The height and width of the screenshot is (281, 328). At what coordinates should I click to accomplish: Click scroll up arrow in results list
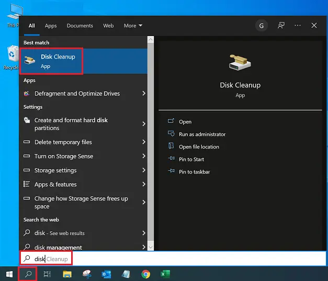151,40
